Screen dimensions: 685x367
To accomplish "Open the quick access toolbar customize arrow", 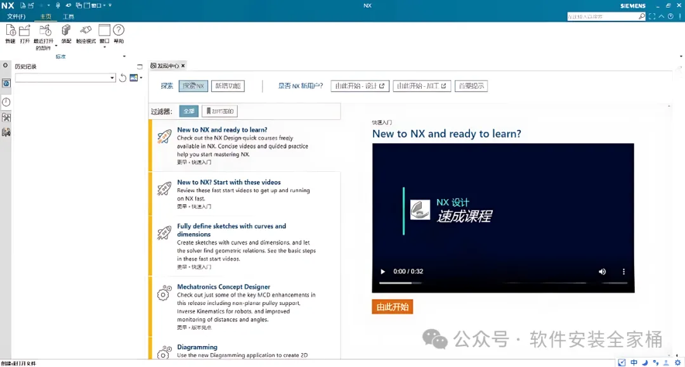I will [110, 6].
